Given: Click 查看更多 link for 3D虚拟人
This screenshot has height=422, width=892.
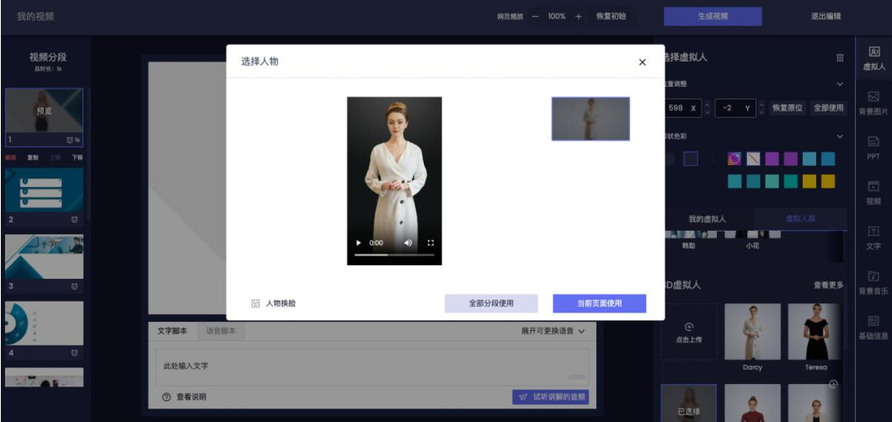Looking at the screenshot, I should (828, 286).
